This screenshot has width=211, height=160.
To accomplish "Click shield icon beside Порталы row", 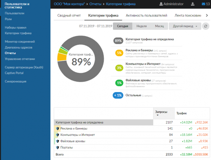I will [58, 147].
